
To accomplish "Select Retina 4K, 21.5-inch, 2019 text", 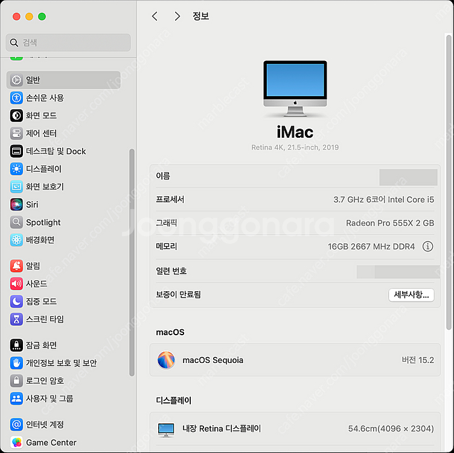I will (295, 147).
